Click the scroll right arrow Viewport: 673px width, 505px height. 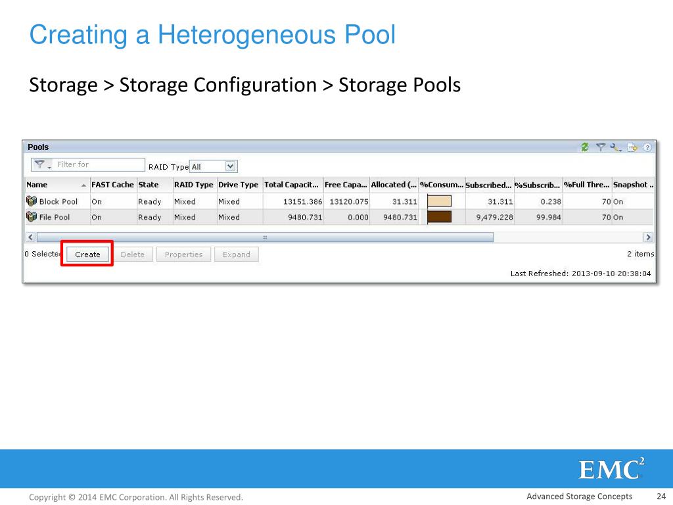tap(648, 237)
